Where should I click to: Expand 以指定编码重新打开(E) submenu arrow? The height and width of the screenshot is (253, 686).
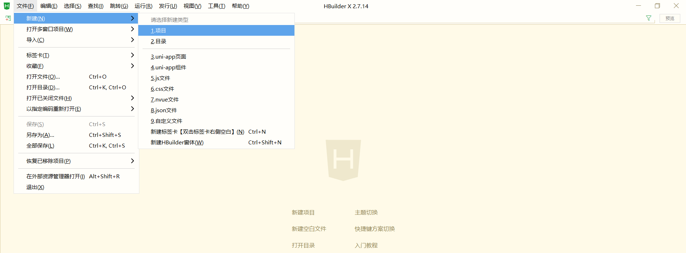132,109
